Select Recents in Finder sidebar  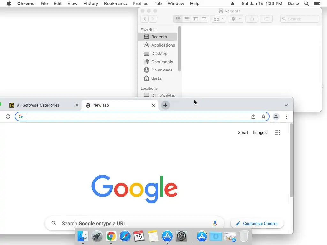157,37
